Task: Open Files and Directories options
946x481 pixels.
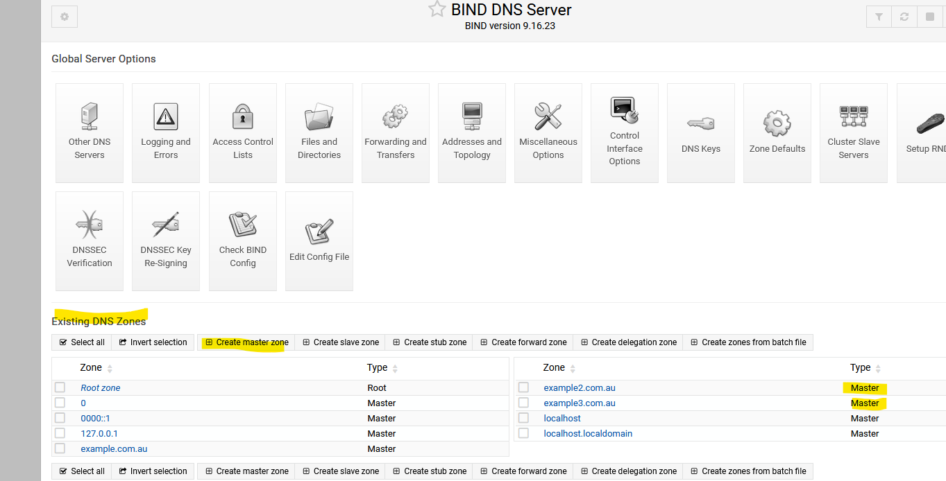Action: (x=319, y=133)
